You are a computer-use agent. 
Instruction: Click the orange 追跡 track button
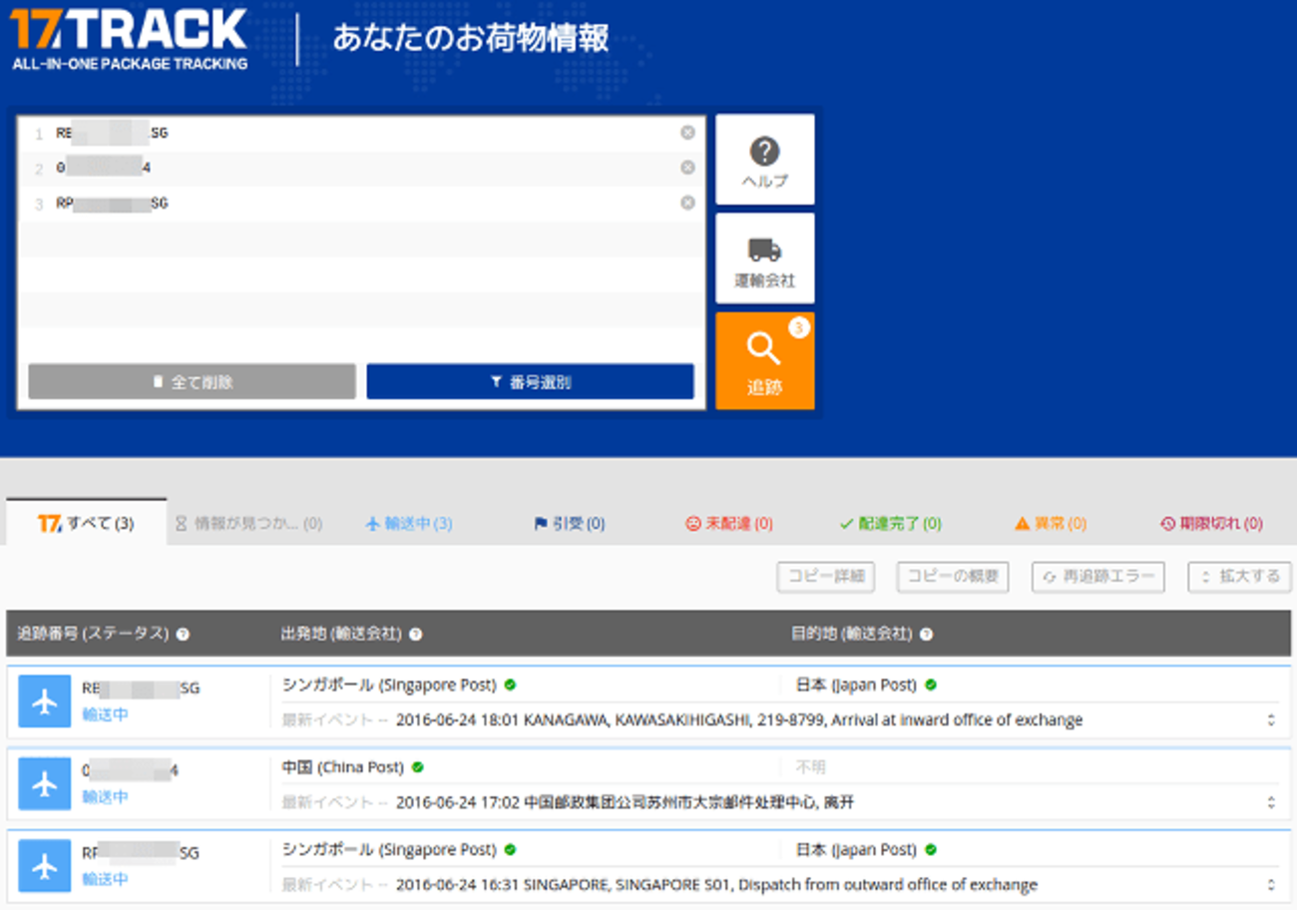765,361
